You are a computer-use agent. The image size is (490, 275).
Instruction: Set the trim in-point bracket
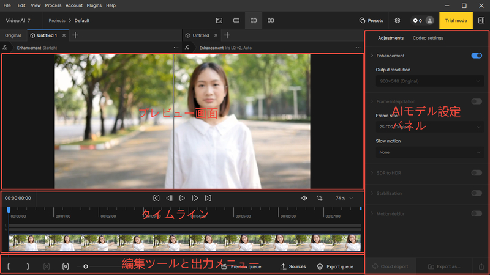[9, 266]
